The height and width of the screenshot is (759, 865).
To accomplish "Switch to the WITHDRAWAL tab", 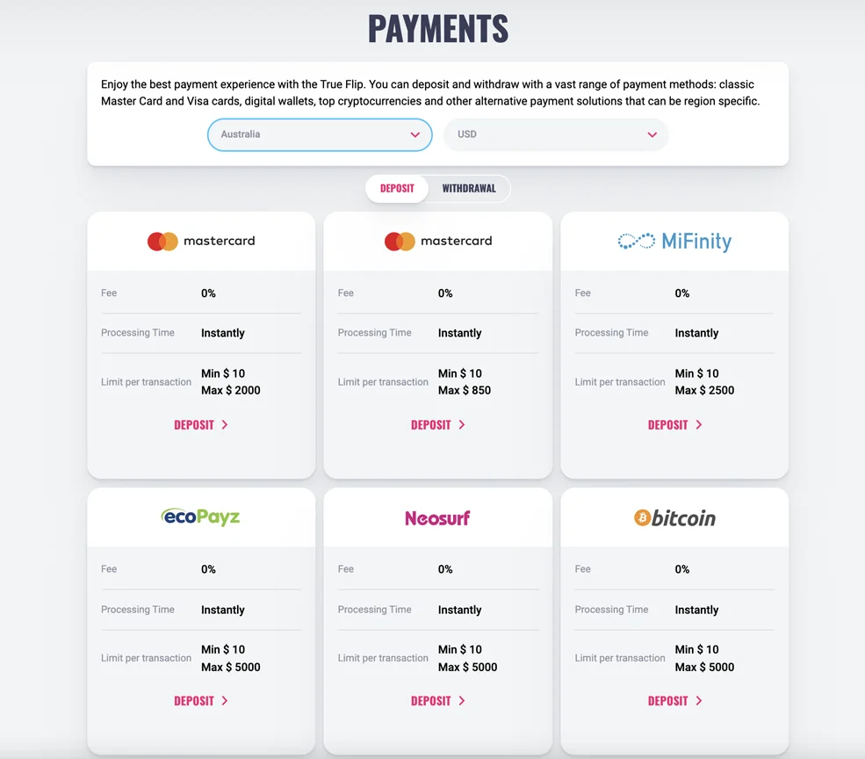I will pyautogui.click(x=469, y=189).
